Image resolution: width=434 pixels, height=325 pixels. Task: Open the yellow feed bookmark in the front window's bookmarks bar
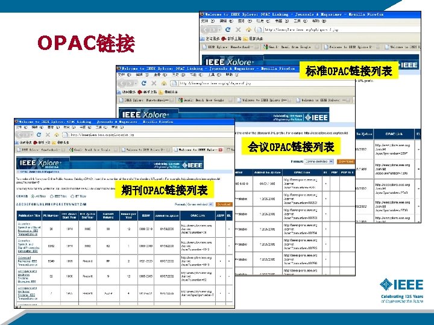tap(54, 142)
